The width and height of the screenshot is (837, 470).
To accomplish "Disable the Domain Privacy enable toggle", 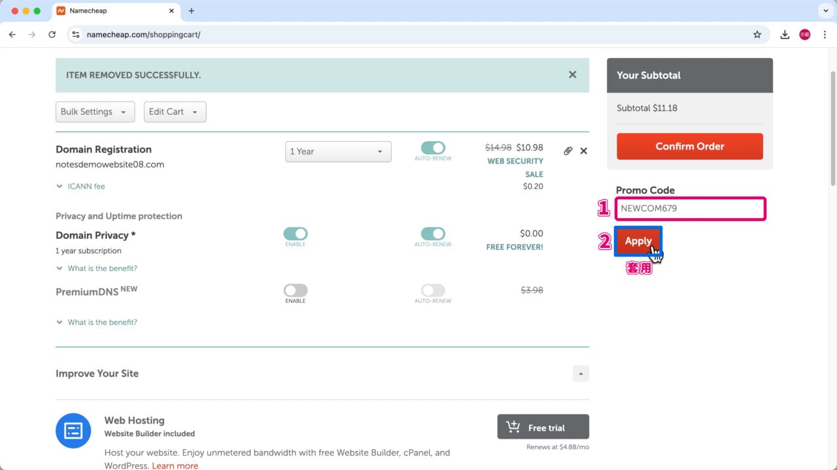I will tap(296, 234).
